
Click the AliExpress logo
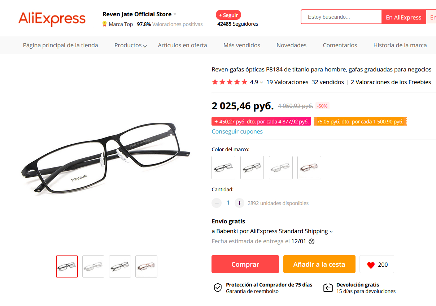pos(52,18)
